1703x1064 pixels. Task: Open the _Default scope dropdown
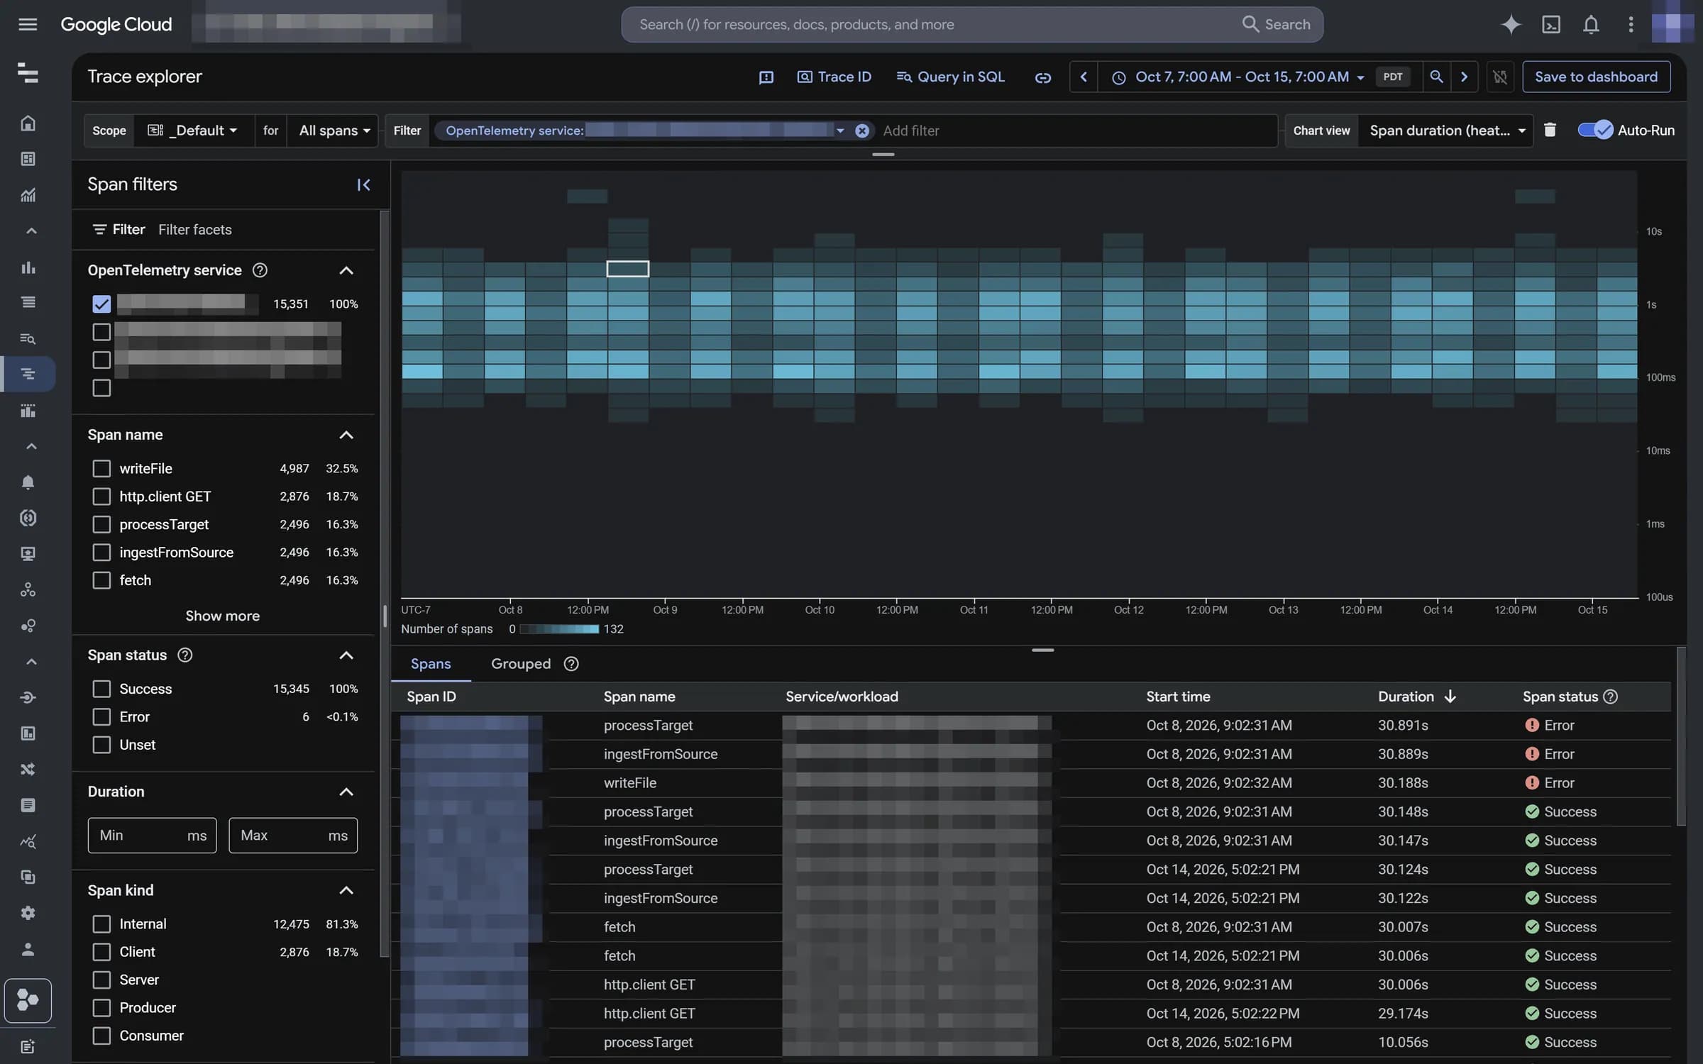(193, 131)
